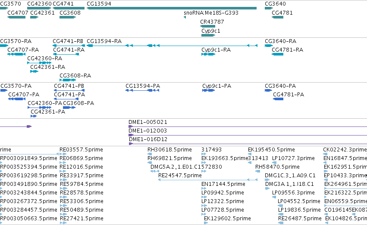Click the 313413 EST label
Screen dimensions: 367x225
258,158
